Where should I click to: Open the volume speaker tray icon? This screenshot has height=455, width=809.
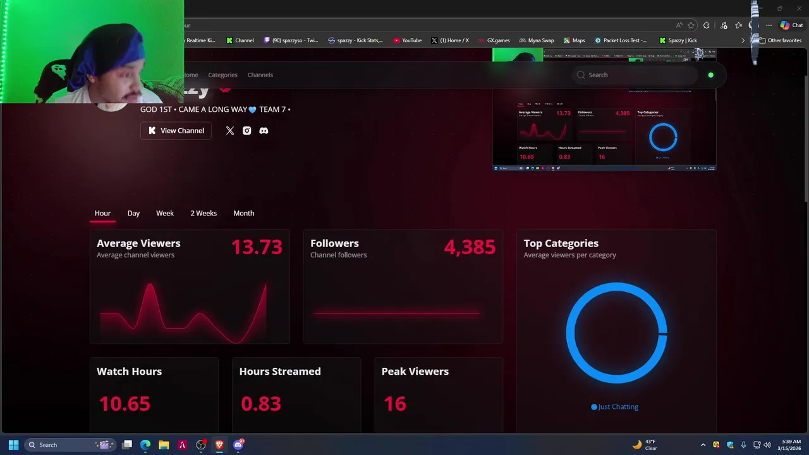[767, 445]
